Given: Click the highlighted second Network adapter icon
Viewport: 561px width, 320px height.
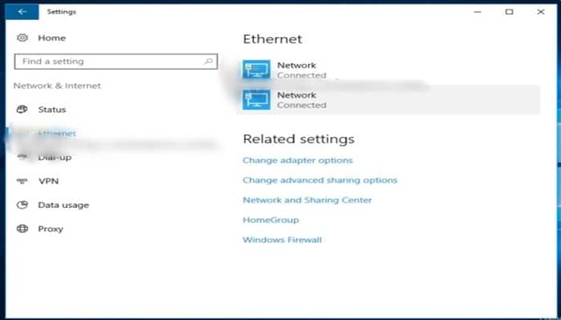Looking at the screenshot, I should pos(256,99).
